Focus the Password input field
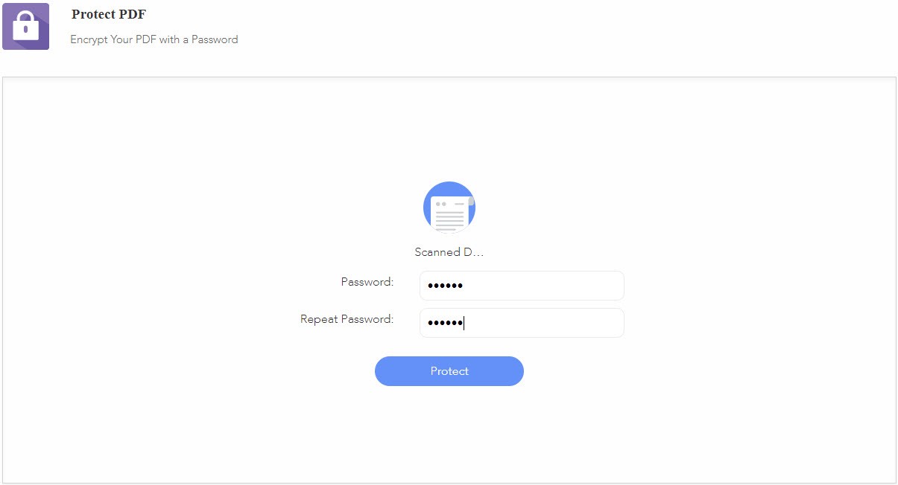 click(x=522, y=286)
